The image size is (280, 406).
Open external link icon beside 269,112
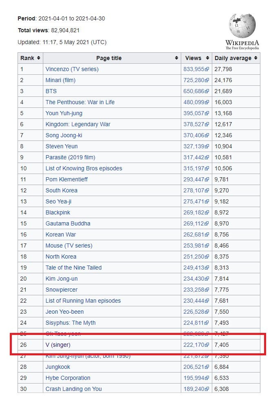tap(207, 224)
